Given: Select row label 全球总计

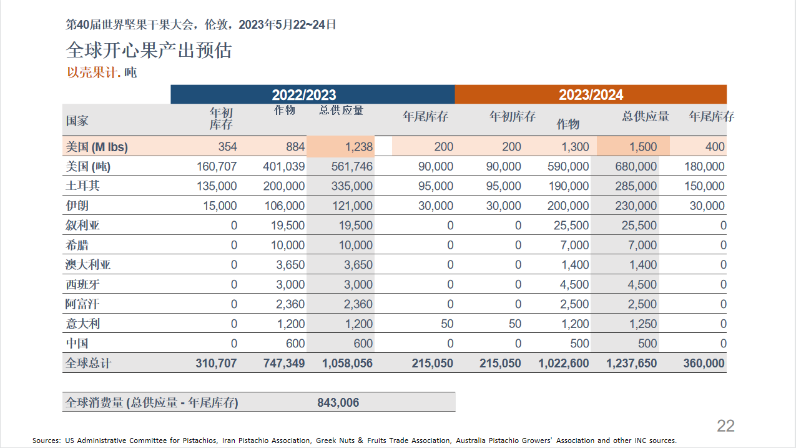Looking at the screenshot, I should click(x=88, y=363).
